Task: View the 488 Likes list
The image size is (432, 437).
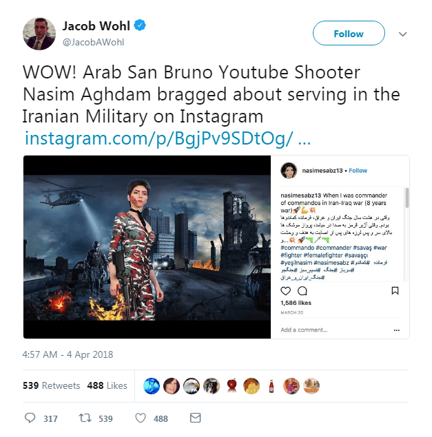Action: 107,385
